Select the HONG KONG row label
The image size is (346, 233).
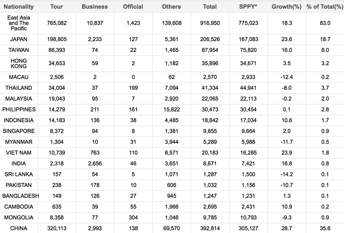19,63
